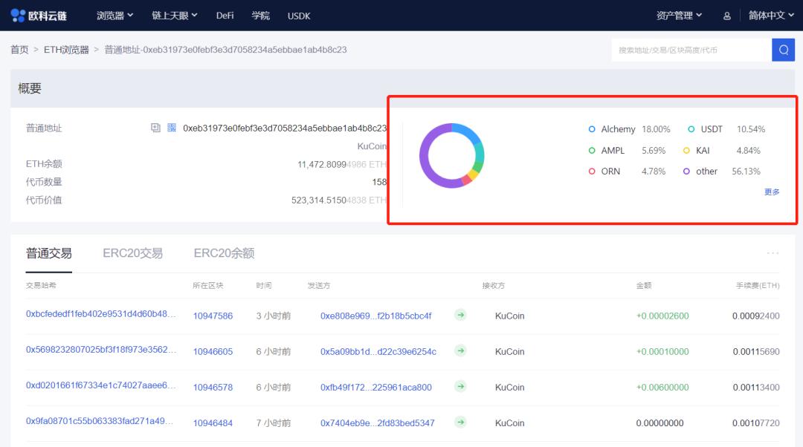Open the 资产管理 dropdown

point(679,16)
